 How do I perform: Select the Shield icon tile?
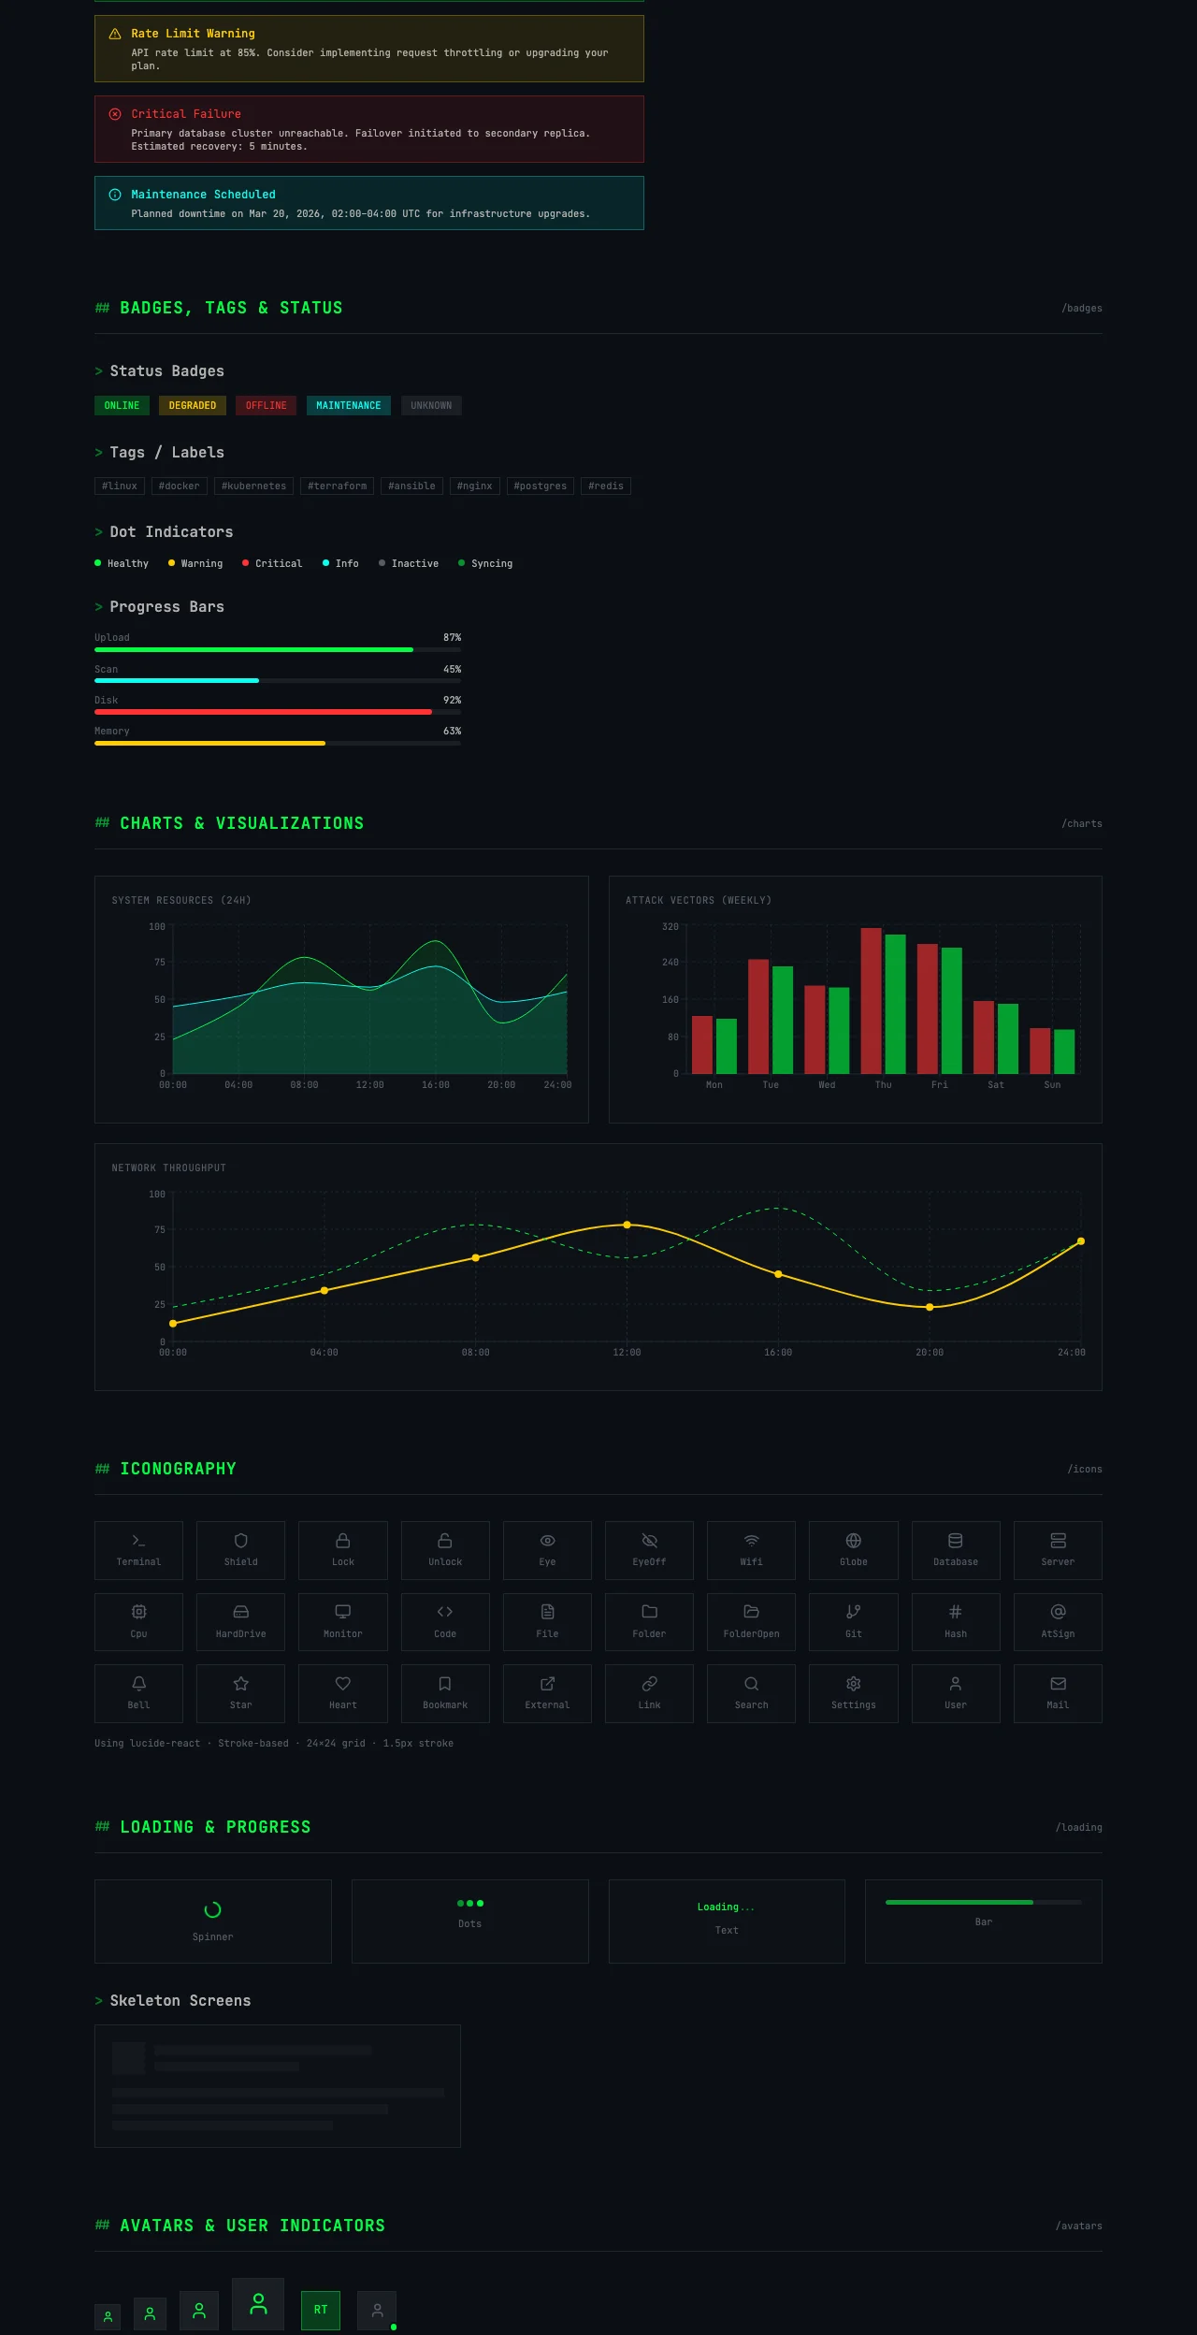coord(240,1550)
